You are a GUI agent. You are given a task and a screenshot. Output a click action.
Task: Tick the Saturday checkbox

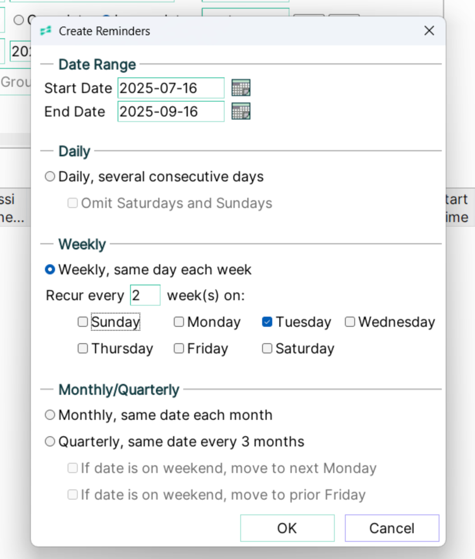click(x=267, y=348)
